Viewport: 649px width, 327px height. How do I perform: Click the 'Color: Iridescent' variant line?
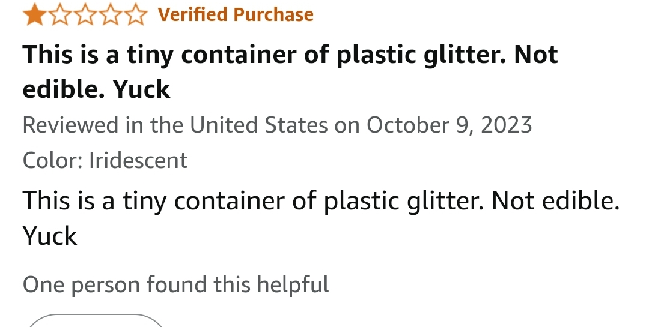105,160
